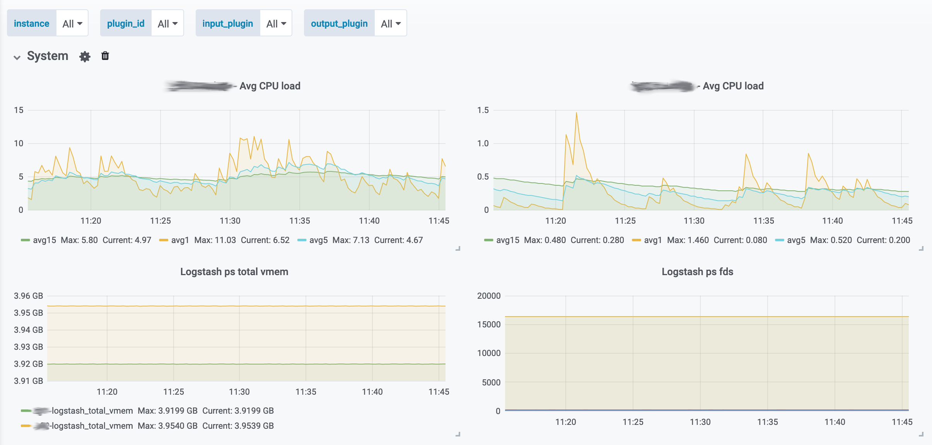Open the instance All dropdown
This screenshot has height=445, width=932.
point(72,24)
